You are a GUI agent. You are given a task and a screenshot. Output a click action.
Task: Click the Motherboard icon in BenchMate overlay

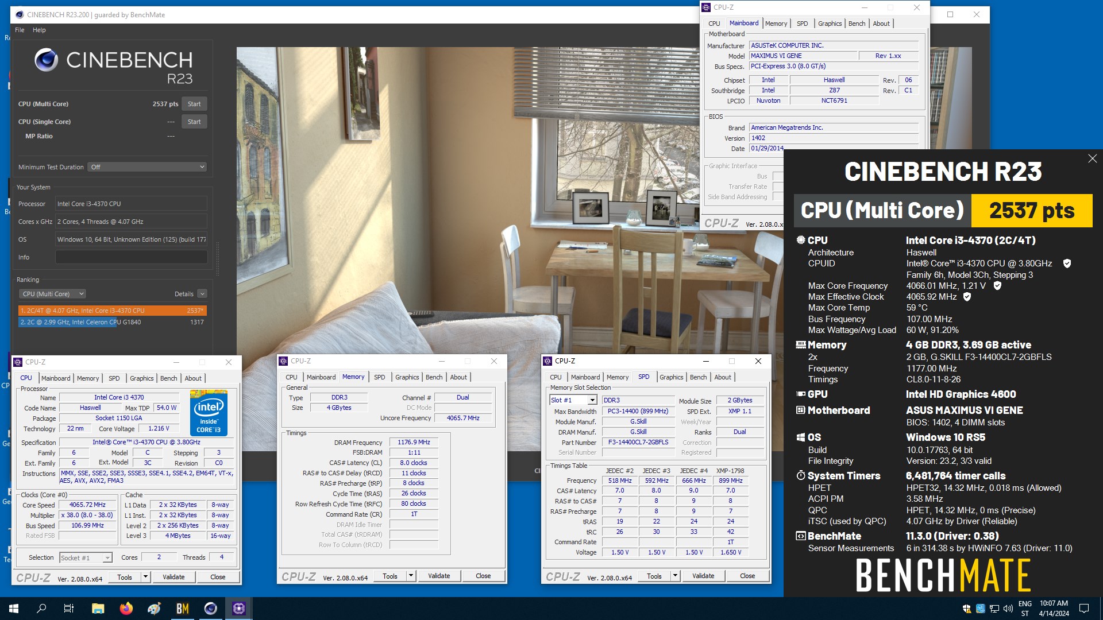[x=801, y=410]
